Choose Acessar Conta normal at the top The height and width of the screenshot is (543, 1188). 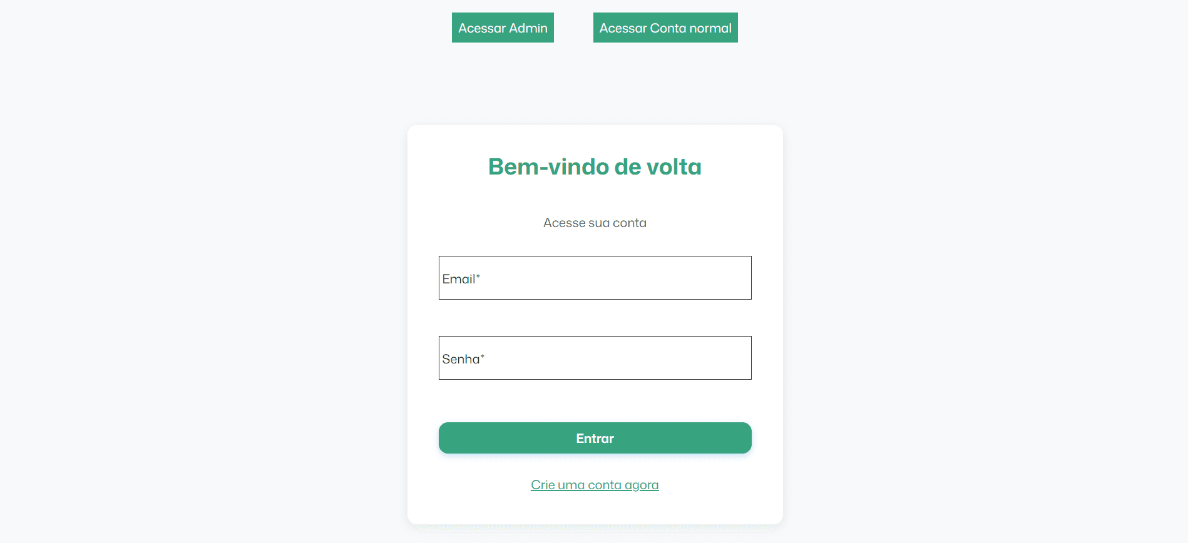665,28
